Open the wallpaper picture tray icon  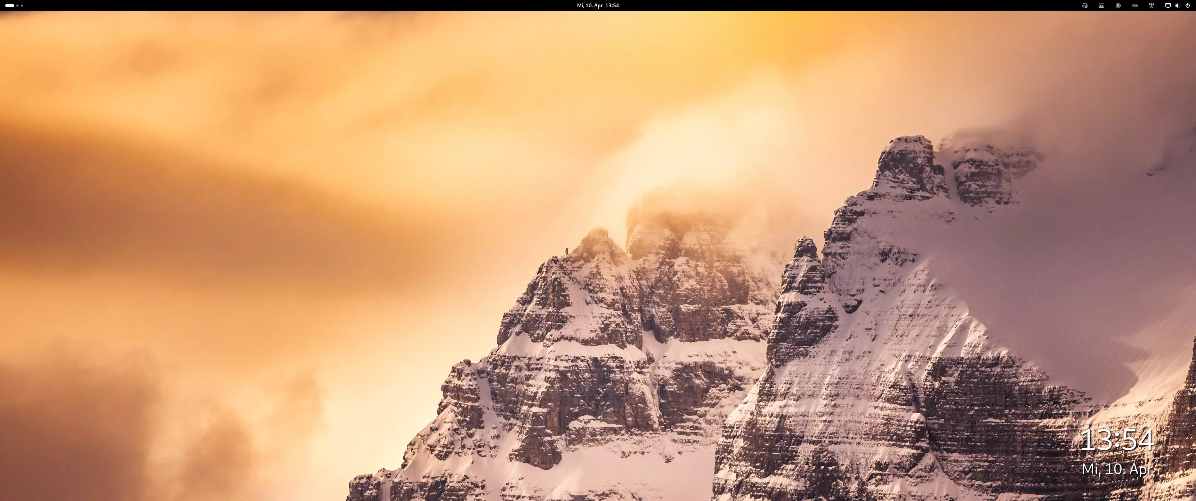click(1101, 6)
